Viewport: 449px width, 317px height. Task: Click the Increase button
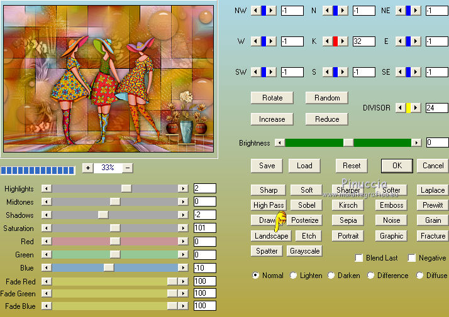[272, 119]
